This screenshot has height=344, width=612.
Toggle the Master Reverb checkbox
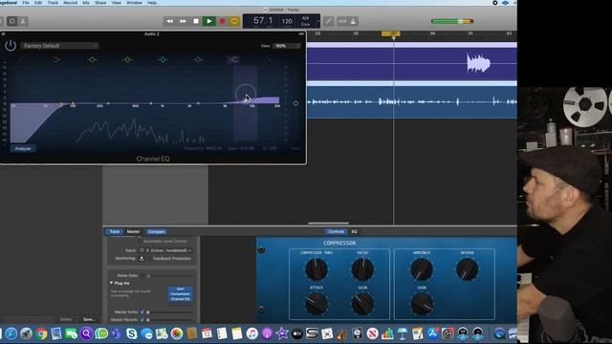(x=142, y=319)
